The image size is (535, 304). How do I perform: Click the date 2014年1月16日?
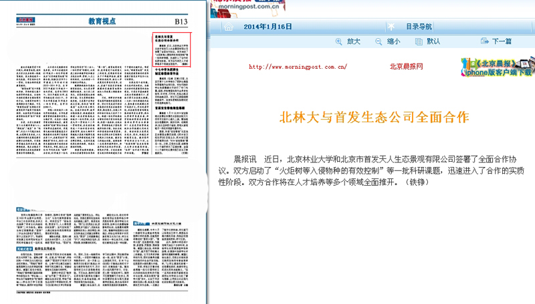pyautogui.click(x=268, y=27)
